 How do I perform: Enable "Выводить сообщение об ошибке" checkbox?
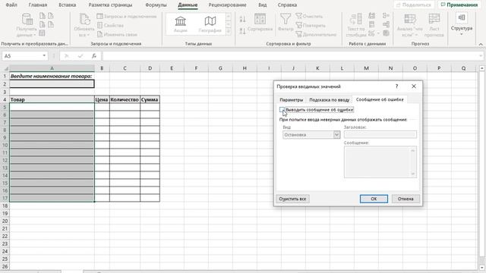282,109
